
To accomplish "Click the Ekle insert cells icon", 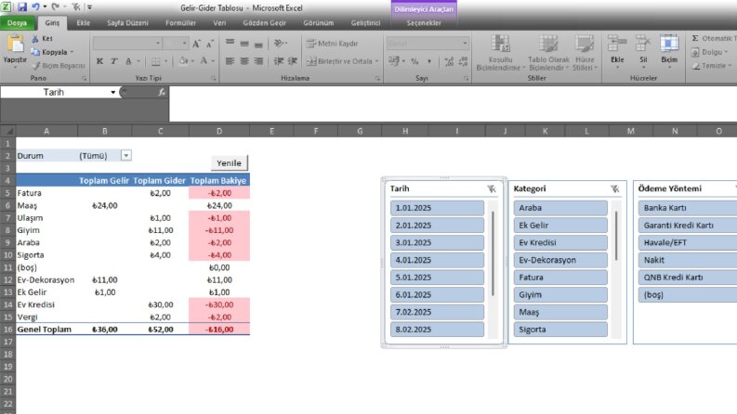I will pos(617,45).
